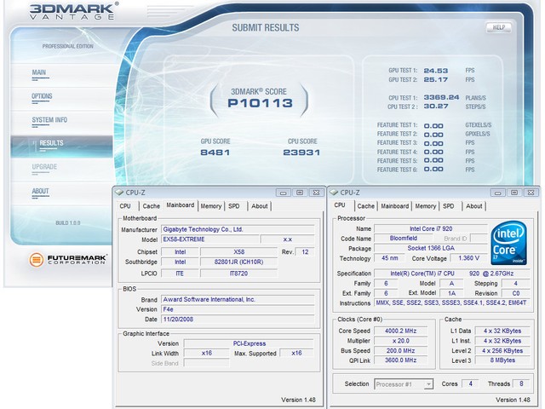Open MAIN in 3DMark sidebar
Viewport: 545px width, 409px height.
point(39,72)
